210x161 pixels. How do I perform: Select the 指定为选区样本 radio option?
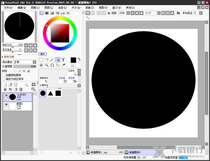point(4,79)
